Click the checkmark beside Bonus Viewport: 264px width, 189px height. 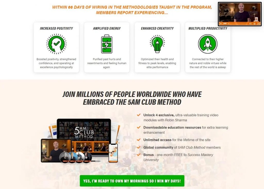138,155
